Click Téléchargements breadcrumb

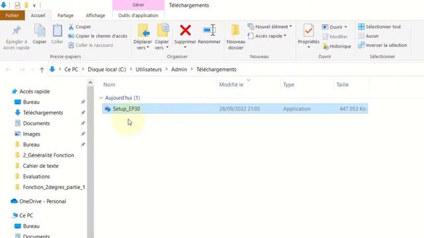pos(217,69)
